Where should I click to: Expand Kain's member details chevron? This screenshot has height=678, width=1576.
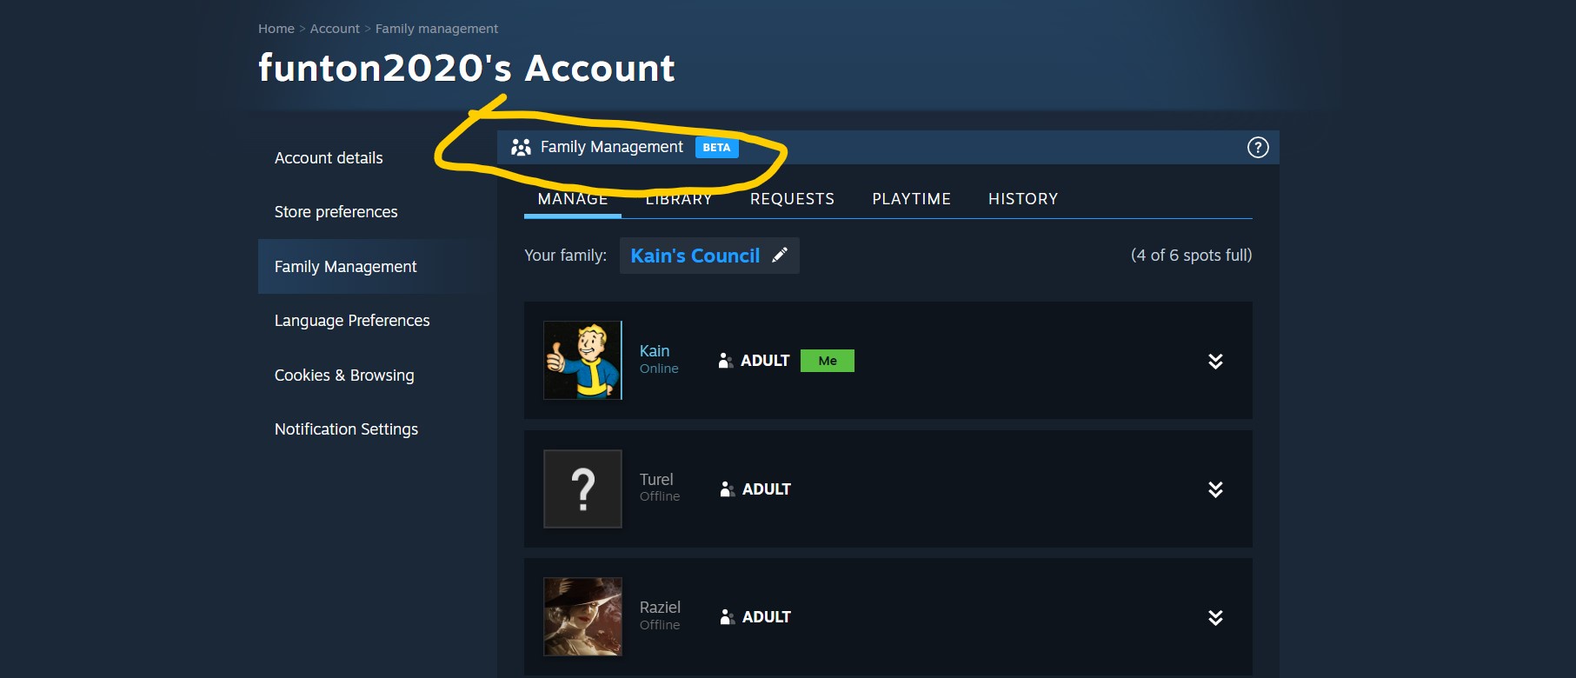[x=1215, y=362]
